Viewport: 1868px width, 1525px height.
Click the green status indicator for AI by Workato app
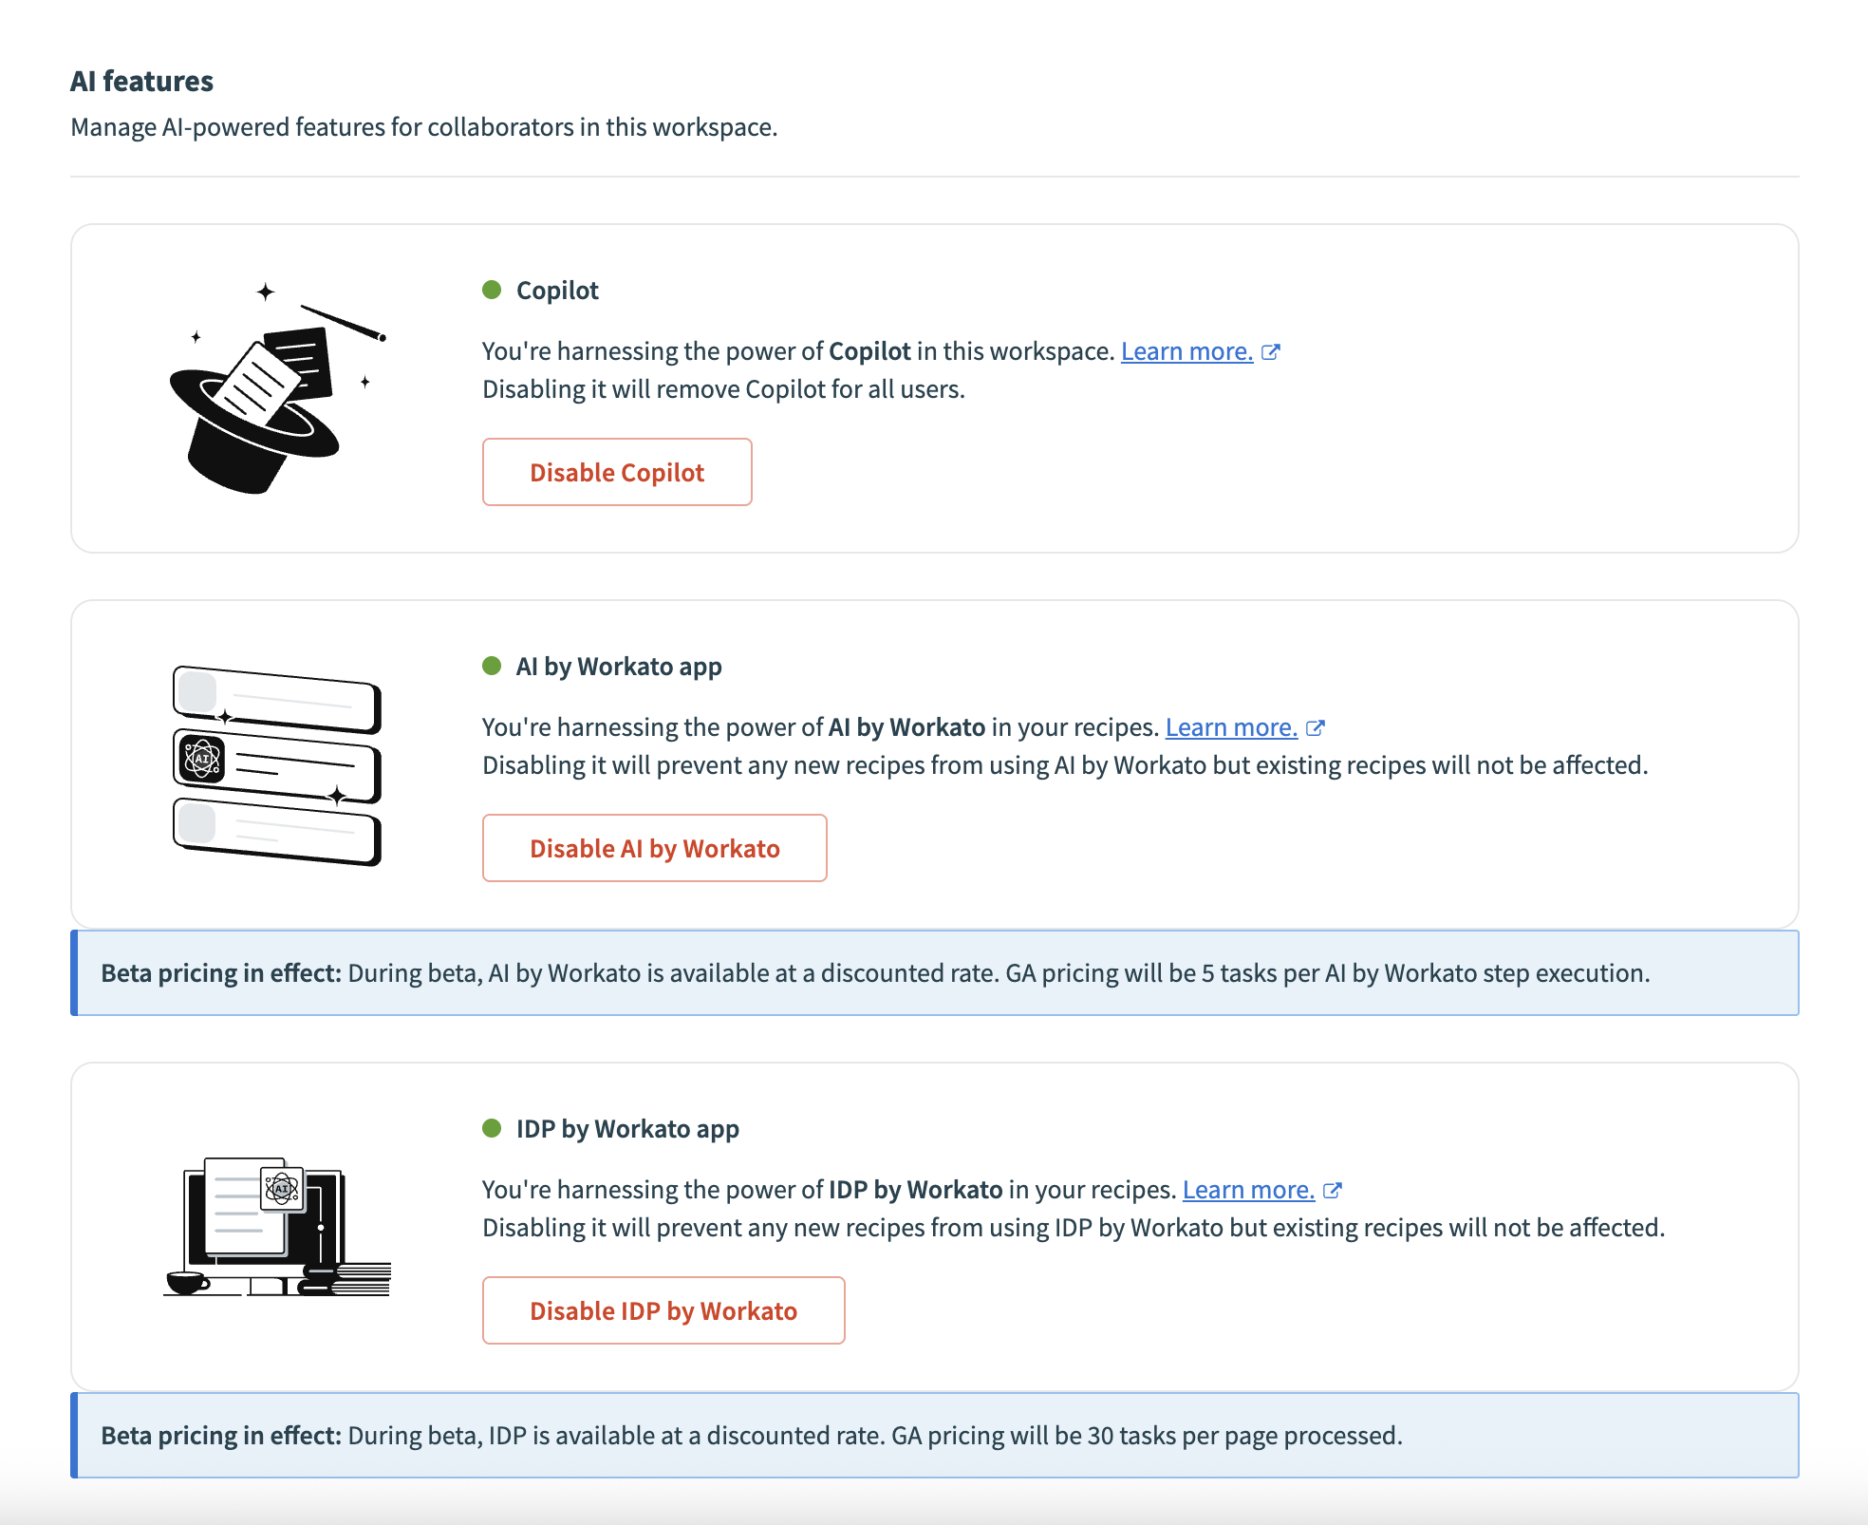(491, 667)
